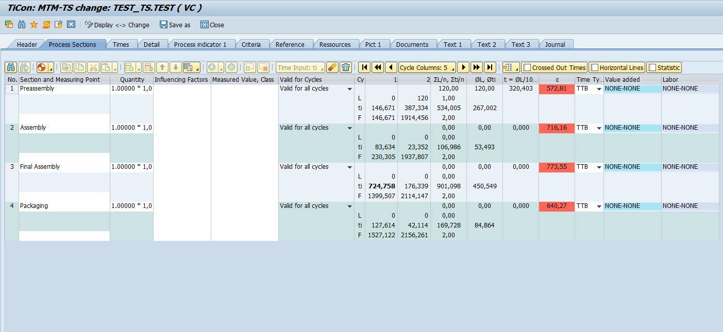Open Time Type dropdown in Packaging row
Viewport: 723px width, 332px height.
pos(599,206)
